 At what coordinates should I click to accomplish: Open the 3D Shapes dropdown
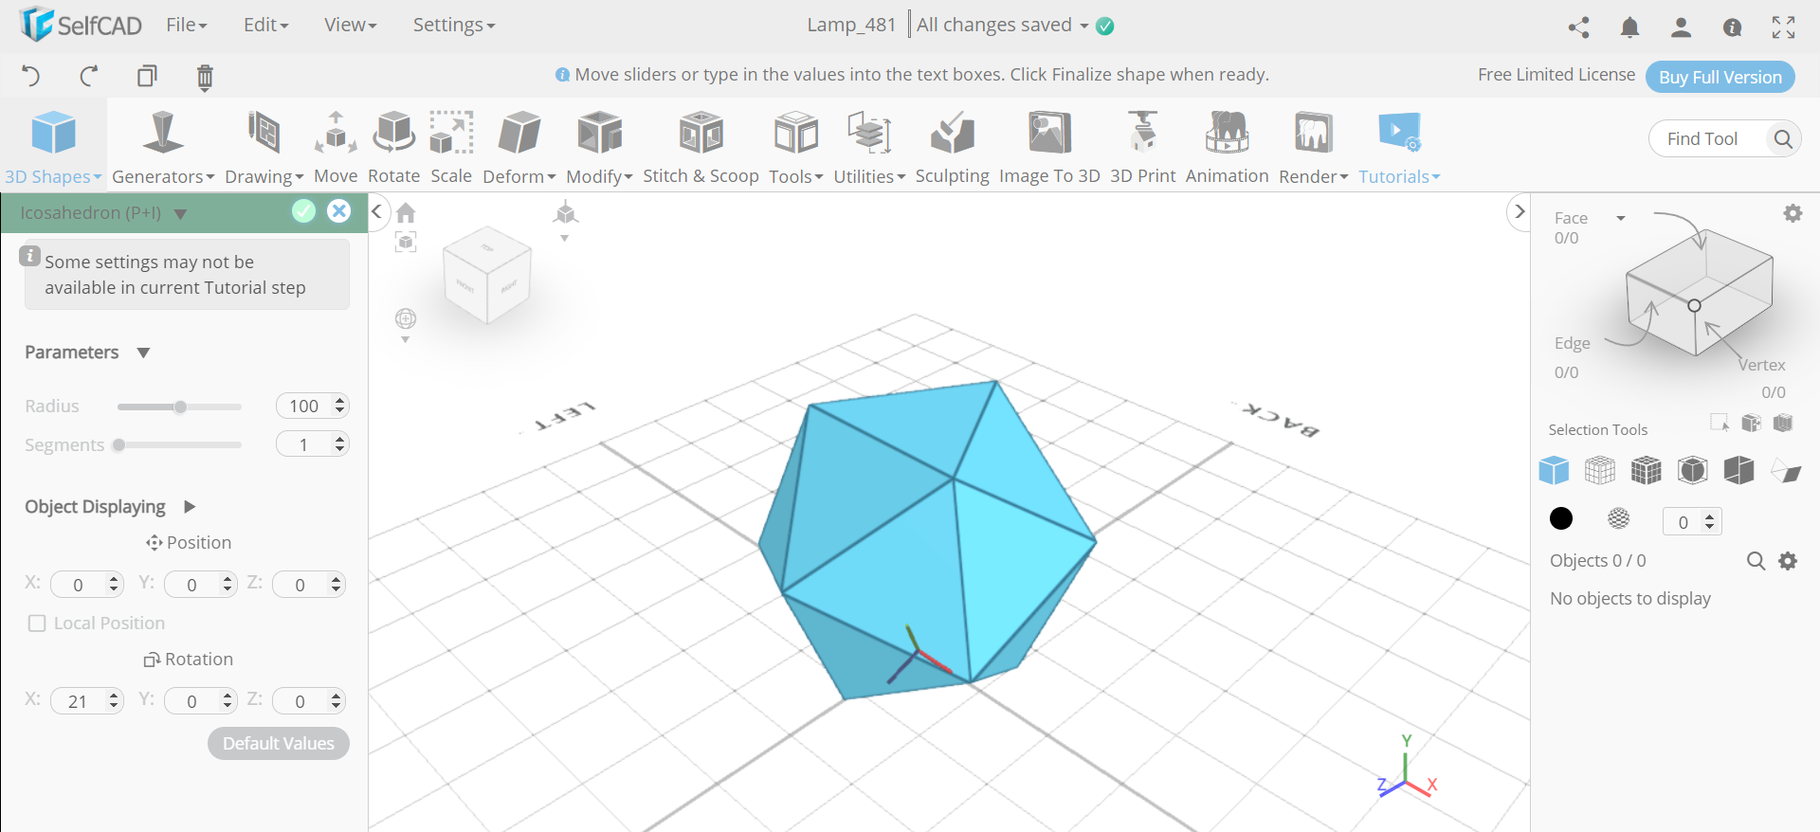pyautogui.click(x=53, y=147)
